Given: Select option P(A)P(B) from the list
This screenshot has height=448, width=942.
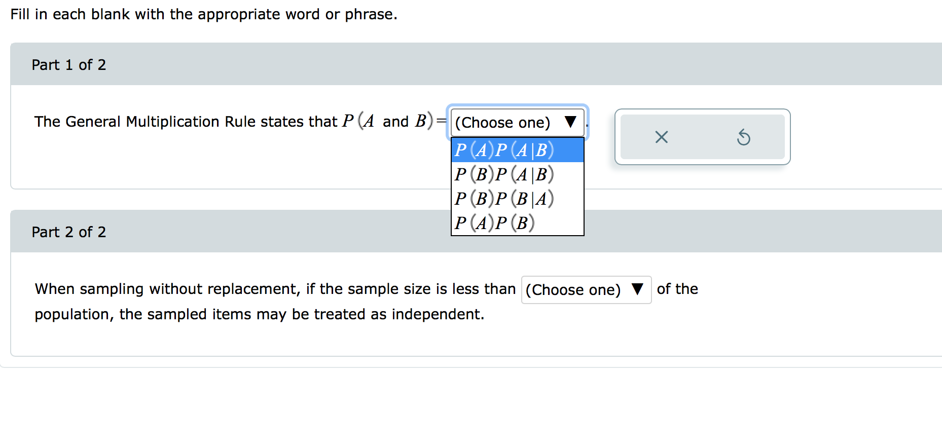Looking at the screenshot, I should click(x=494, y=222).
